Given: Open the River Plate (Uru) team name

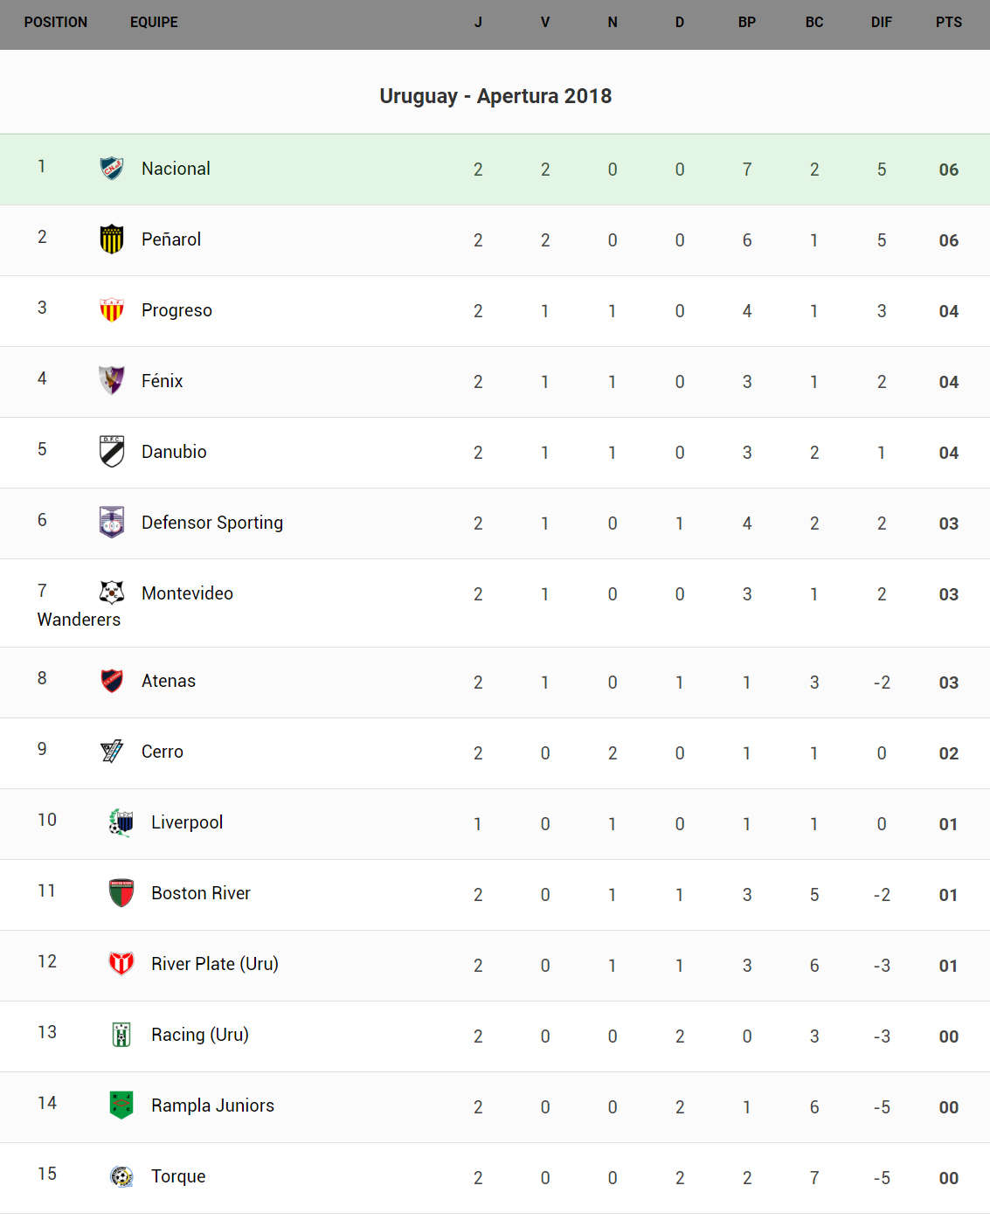Looking at the screenshot, I should (215, 964).
